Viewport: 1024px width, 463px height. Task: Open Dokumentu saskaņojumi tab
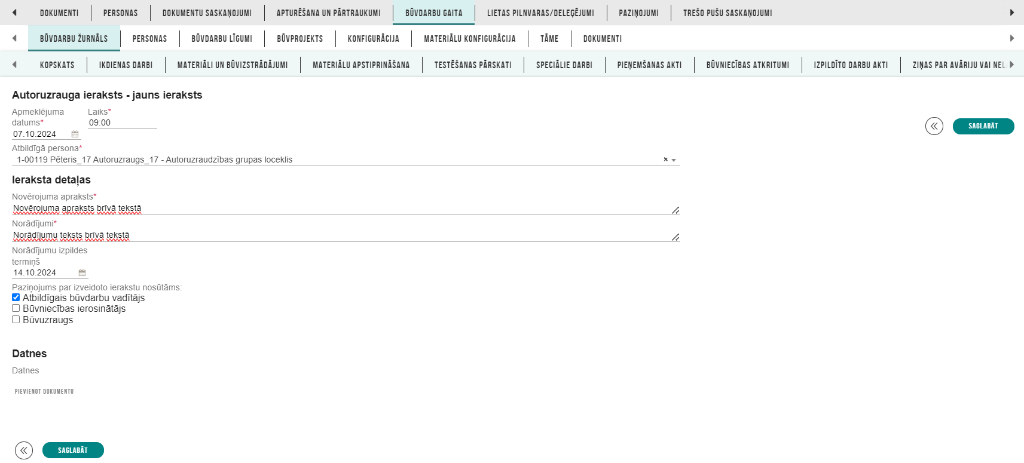207,13
